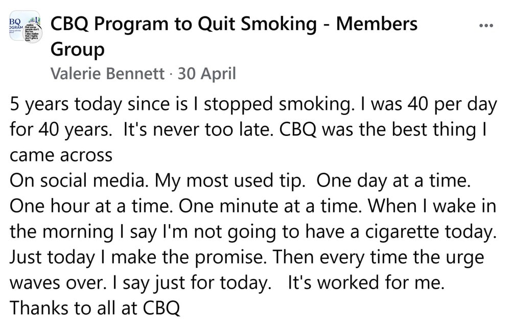Click the 30 April post date
This screenshot has height=328, width=511.
point(206,74)
